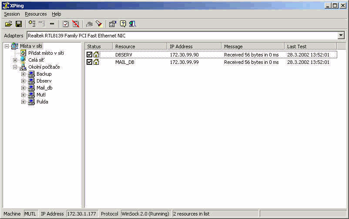Image resolution: width=349 pixels, height=219 pixels.
Task: Click IP address 172.30.99.90
Action: [x=185, y=55]
